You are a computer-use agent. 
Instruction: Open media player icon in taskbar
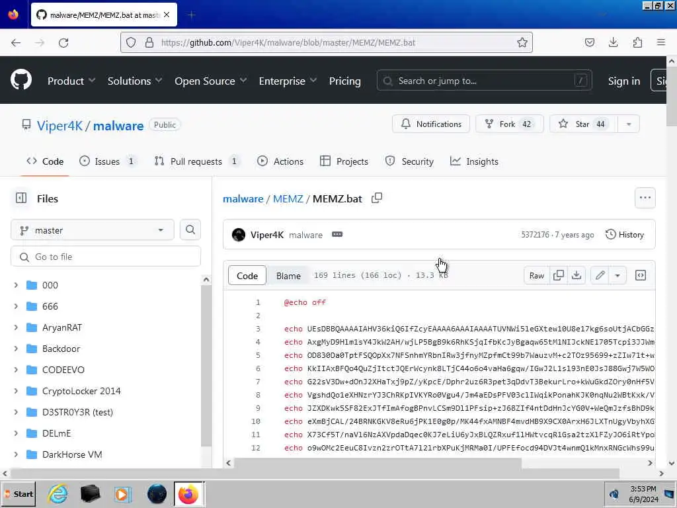122,493
